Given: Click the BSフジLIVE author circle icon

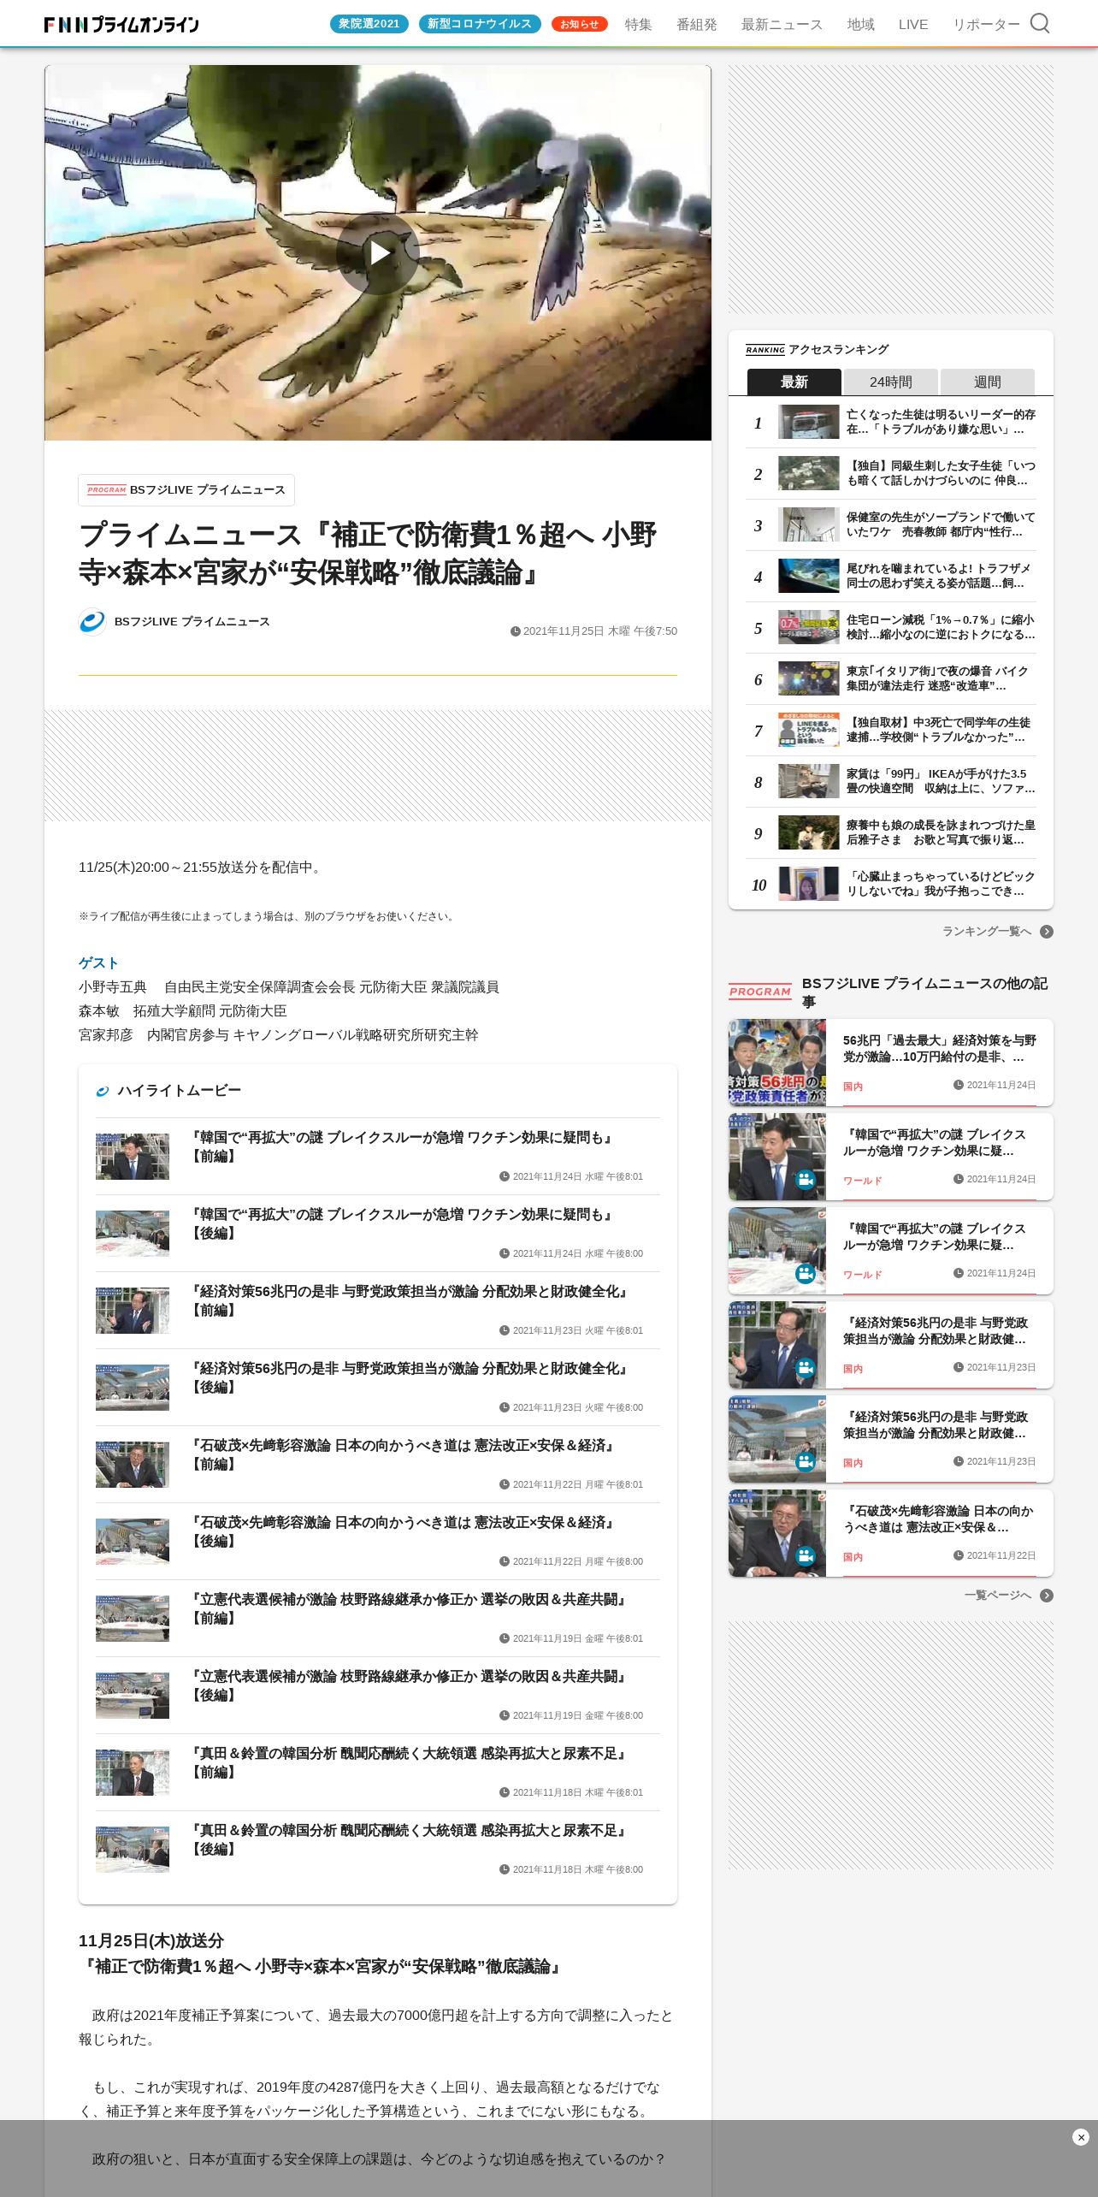Looking at the screenshot, I should pyautogui.click(x=92, y=622).
